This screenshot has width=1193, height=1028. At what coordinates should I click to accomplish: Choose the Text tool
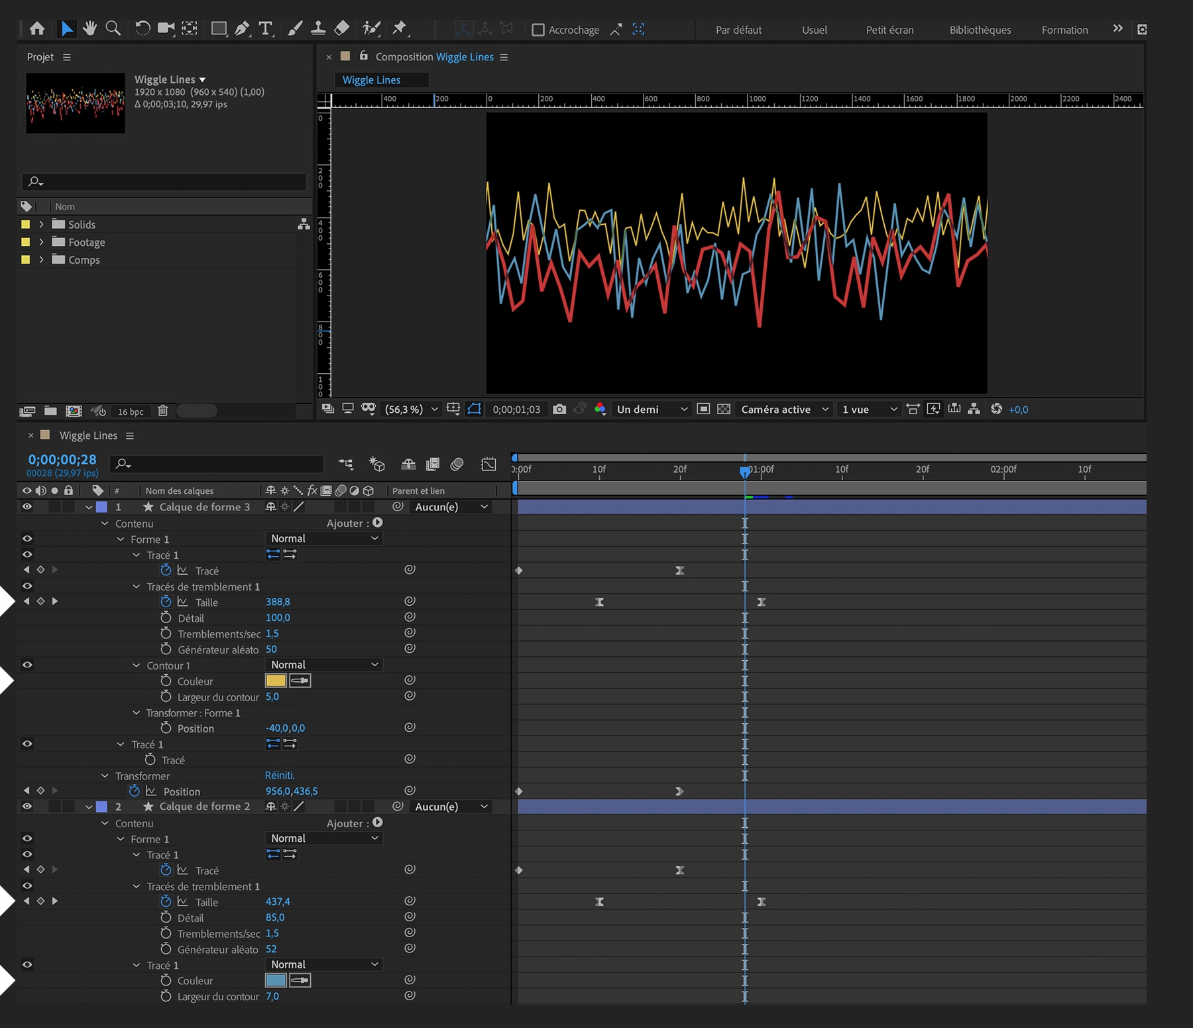pyautogui.click(x=266, y=29)
